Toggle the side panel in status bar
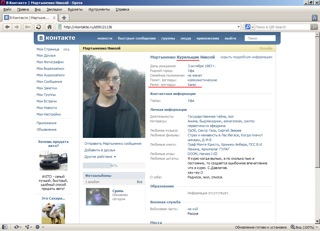The image size is (320, 231). point(5,227)
